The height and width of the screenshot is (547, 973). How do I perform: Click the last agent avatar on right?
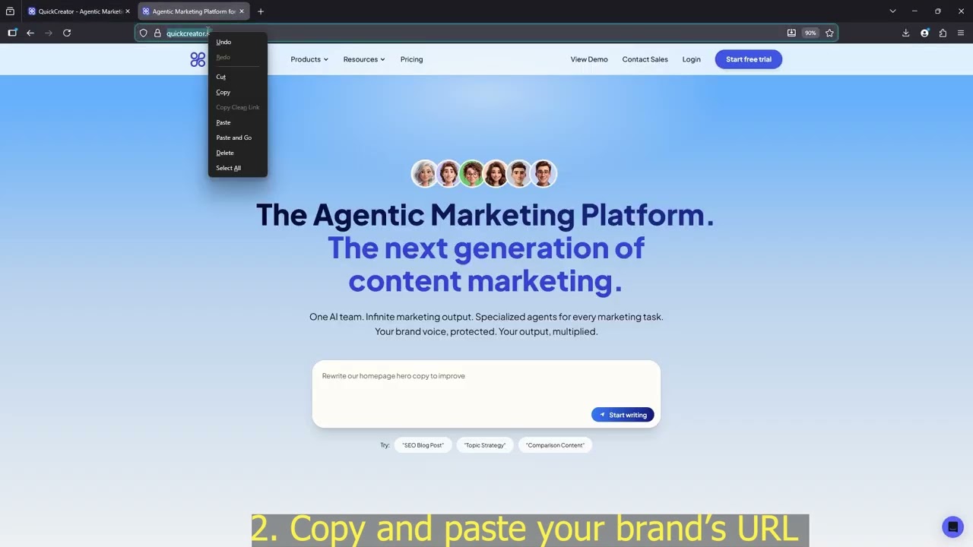[544, 174]
